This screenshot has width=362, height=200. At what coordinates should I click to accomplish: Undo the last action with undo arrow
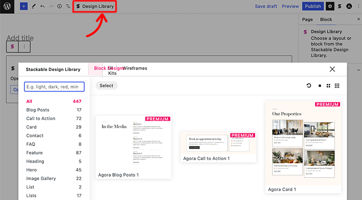42,6
